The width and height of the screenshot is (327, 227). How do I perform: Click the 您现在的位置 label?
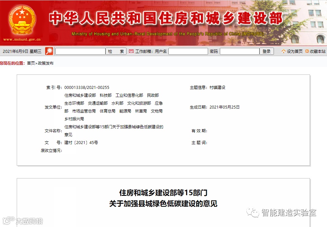coord(12,63)
